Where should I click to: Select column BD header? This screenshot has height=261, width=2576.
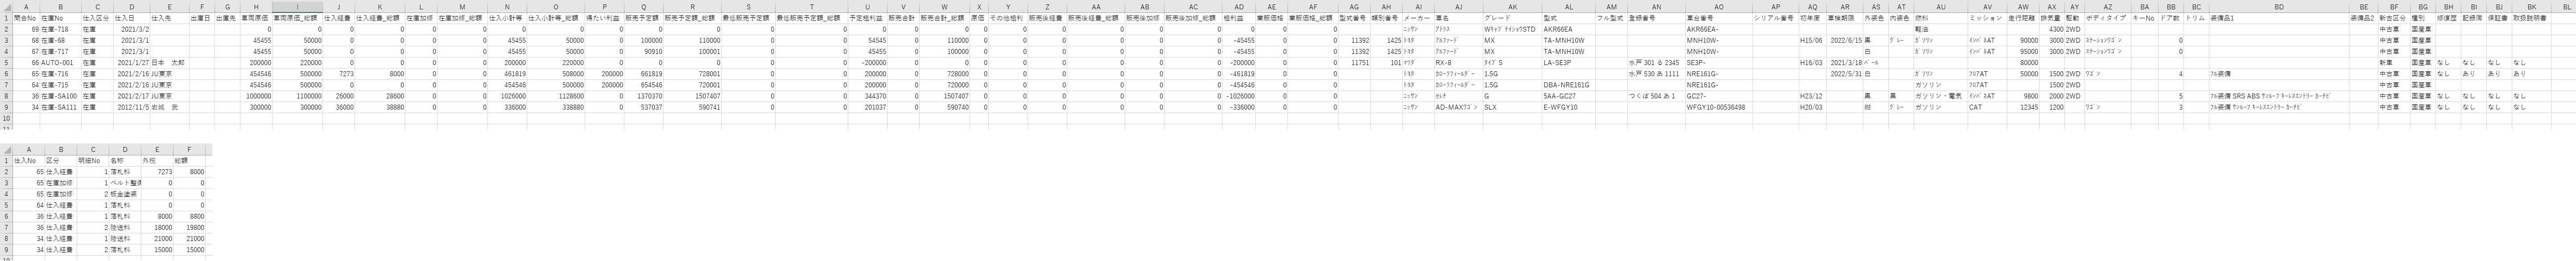coord(2279,7)
